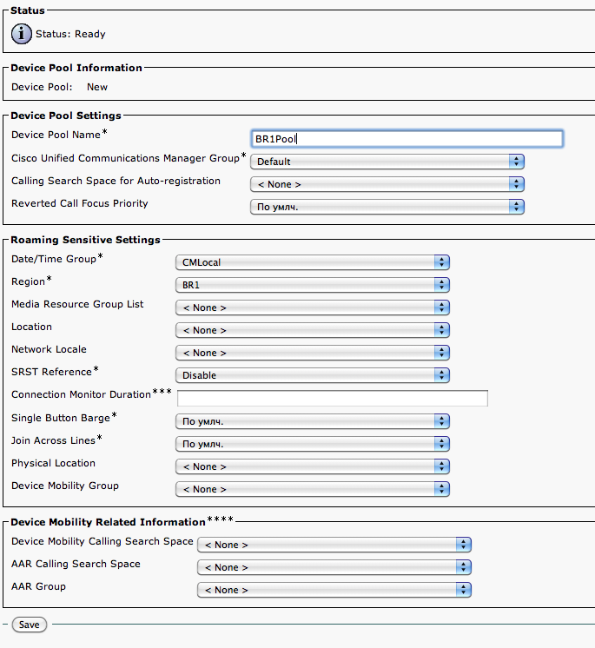Choose a Network Locale from dropdown
The image size is (595, 648).
pos(313,353)
